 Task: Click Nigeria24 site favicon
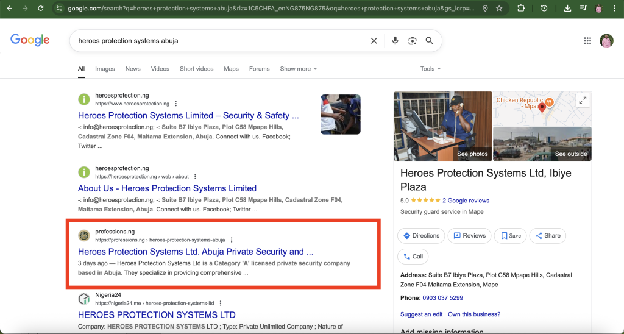pos(84,299)
